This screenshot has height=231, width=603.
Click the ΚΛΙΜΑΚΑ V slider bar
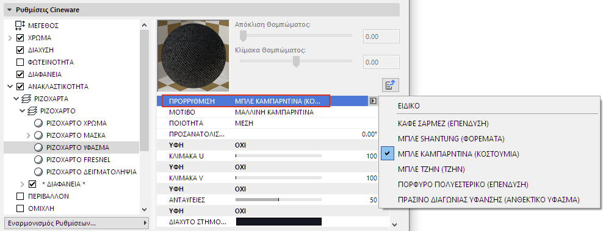tap(278, 178)
